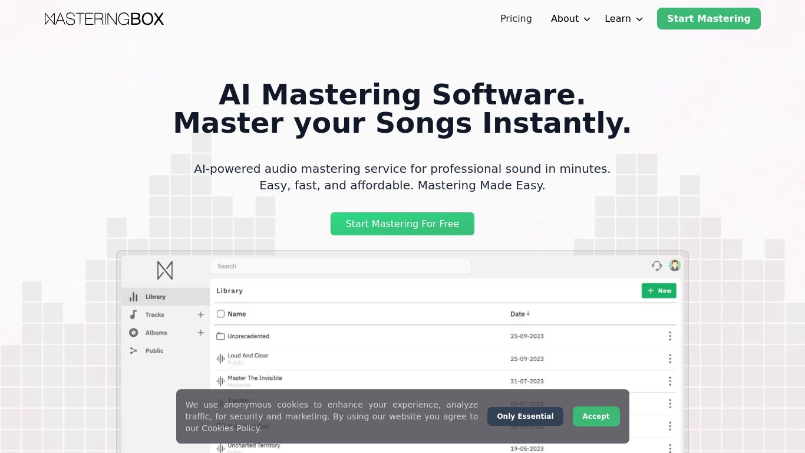Click the Name column header
Screen dimensions: 805x453
click(237, 314)
